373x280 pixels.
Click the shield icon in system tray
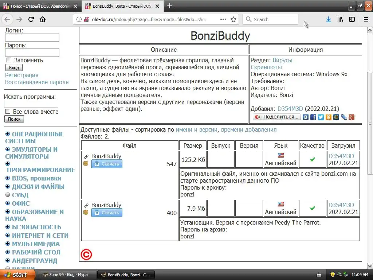click(x=333, y=275)
